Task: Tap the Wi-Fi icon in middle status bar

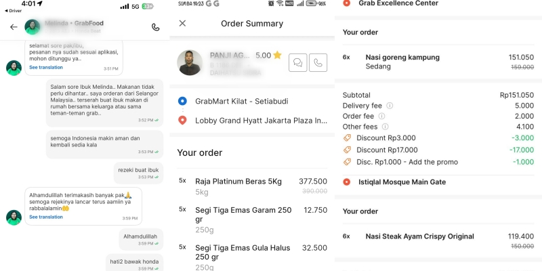Action: (280, 3)
